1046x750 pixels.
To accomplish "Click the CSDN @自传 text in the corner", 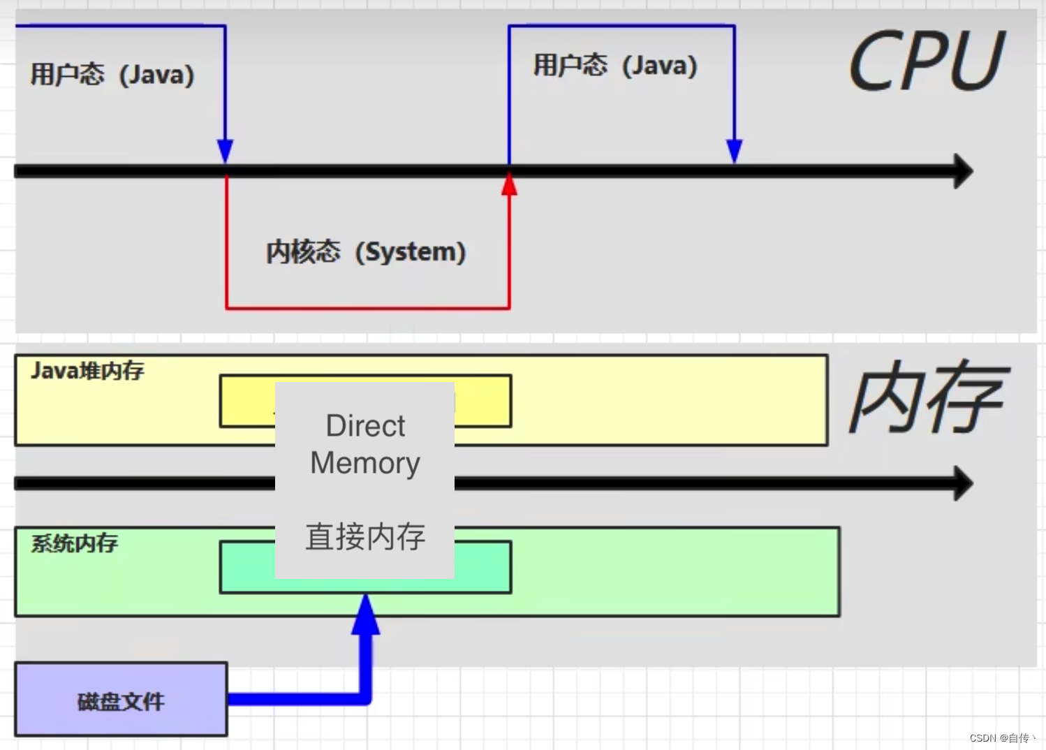I will pyautogui.click(x=1002, y=738).
